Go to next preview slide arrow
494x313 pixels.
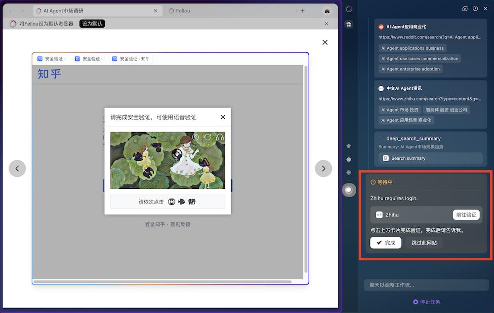click(x=324, y=169)
